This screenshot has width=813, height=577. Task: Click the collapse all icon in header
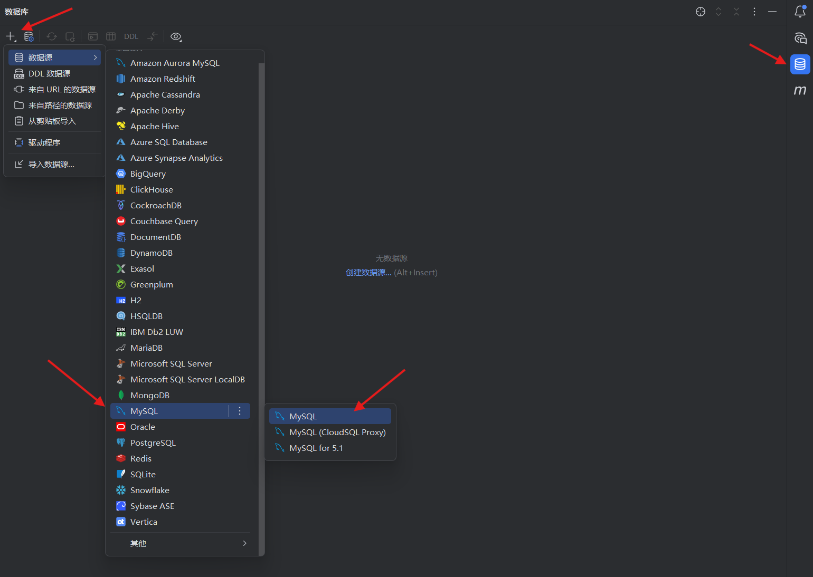[x=736, y=12]
